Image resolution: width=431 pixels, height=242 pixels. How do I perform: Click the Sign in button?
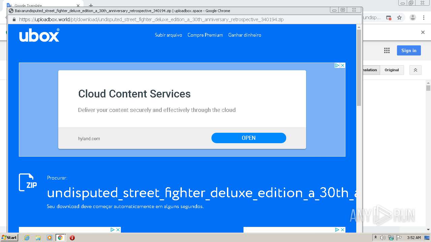click(409, 50)
